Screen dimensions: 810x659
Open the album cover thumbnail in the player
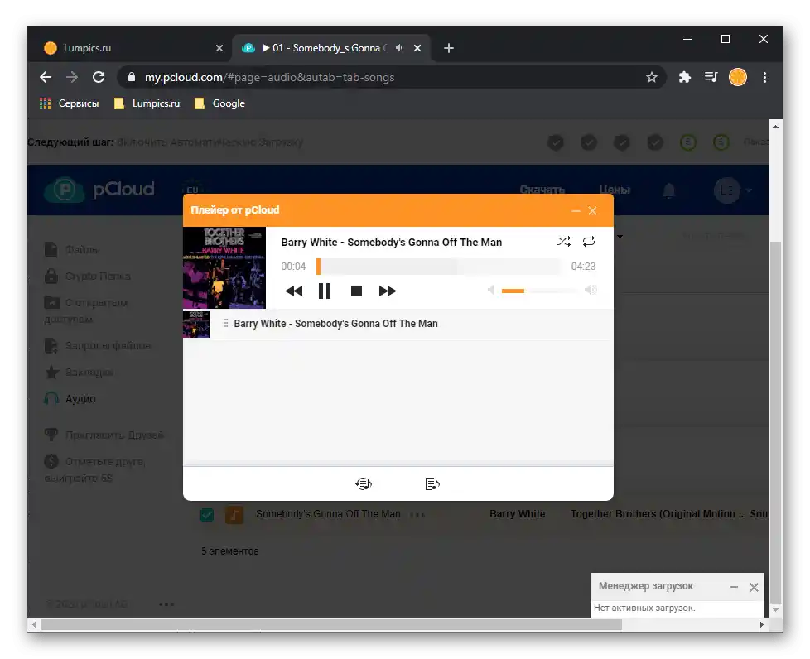click(x=224, y=268)
